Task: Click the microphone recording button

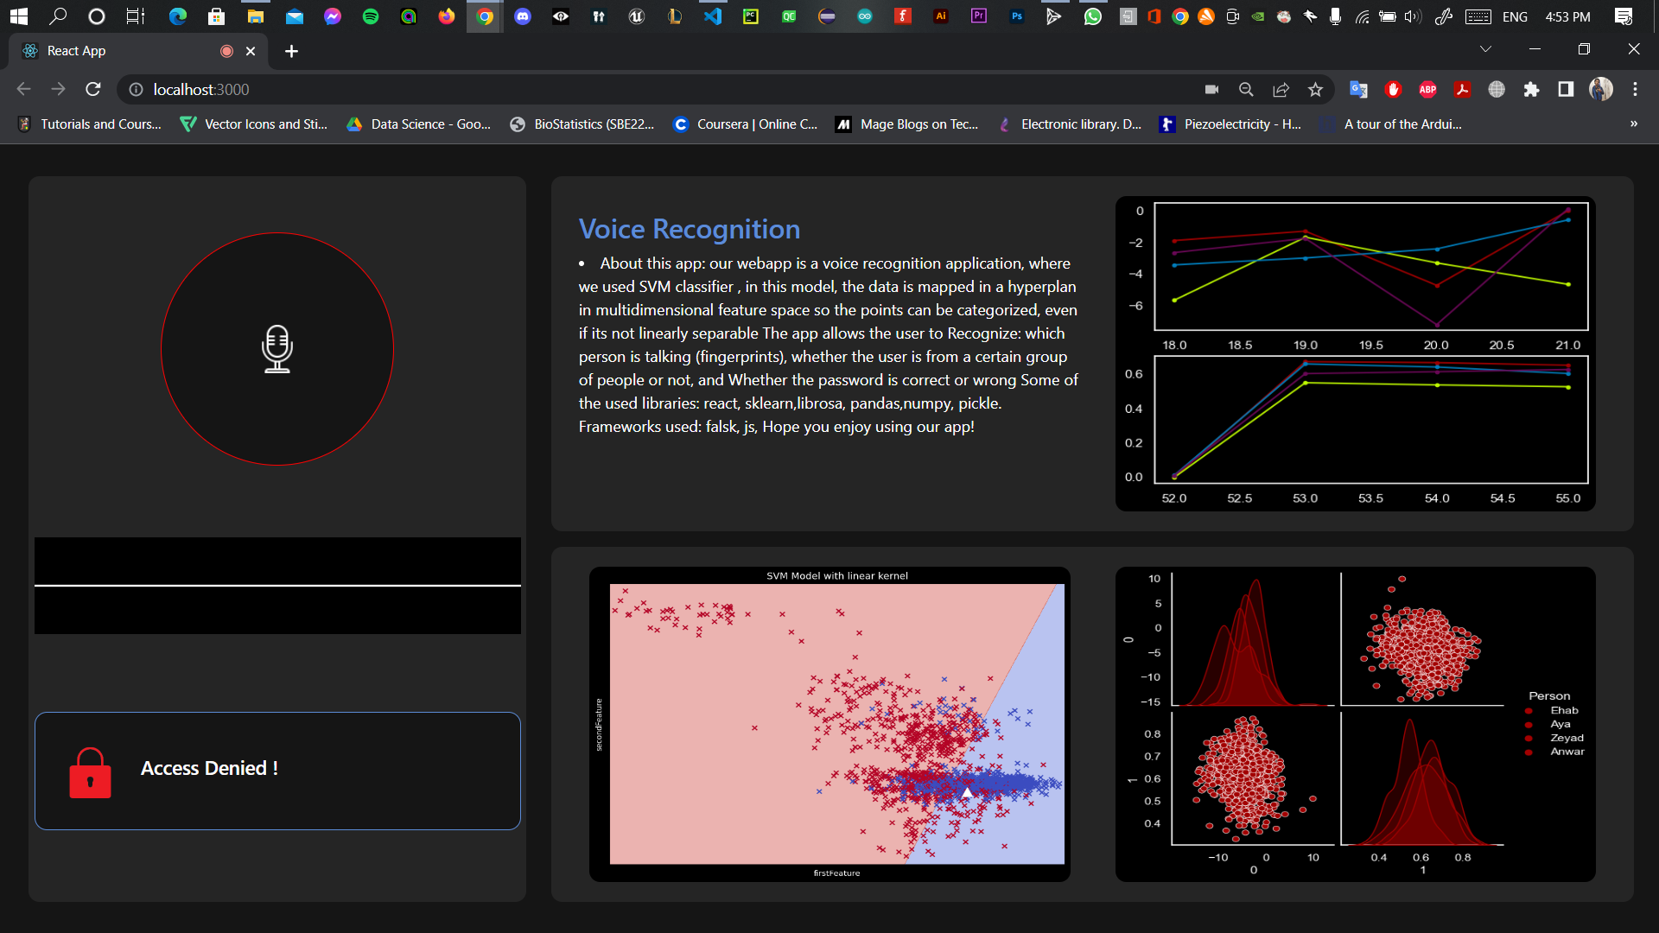Action: tap(276, 349)
